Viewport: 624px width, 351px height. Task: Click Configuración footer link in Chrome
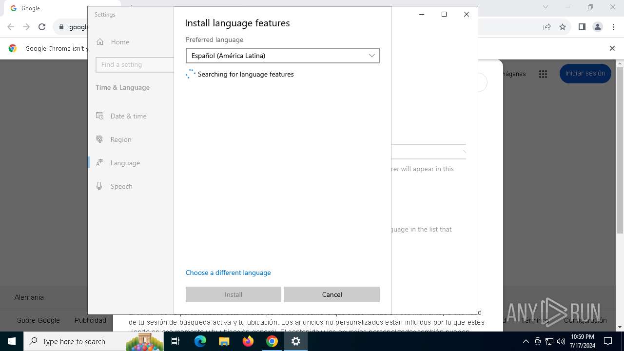585,320
